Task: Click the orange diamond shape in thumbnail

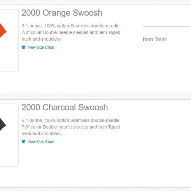Action: tap(3, 31)
